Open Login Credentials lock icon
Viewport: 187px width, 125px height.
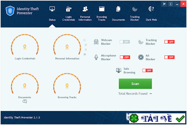coord(69,9)
